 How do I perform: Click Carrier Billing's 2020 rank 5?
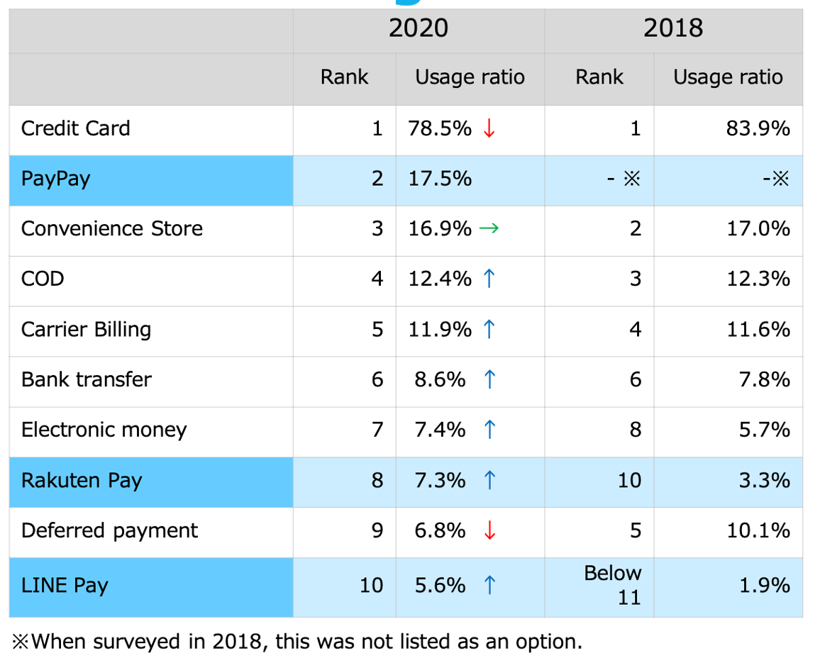click(x=377, y=329)
